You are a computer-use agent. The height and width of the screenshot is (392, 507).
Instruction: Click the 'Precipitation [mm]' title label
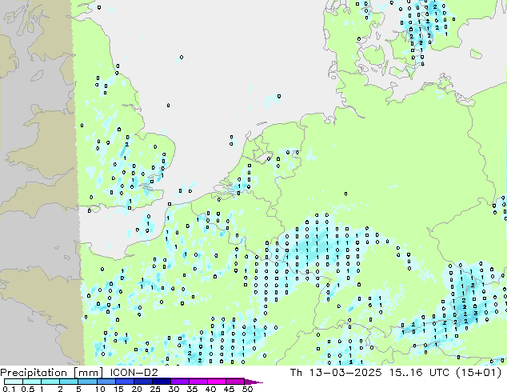click(x=51, y=373)
